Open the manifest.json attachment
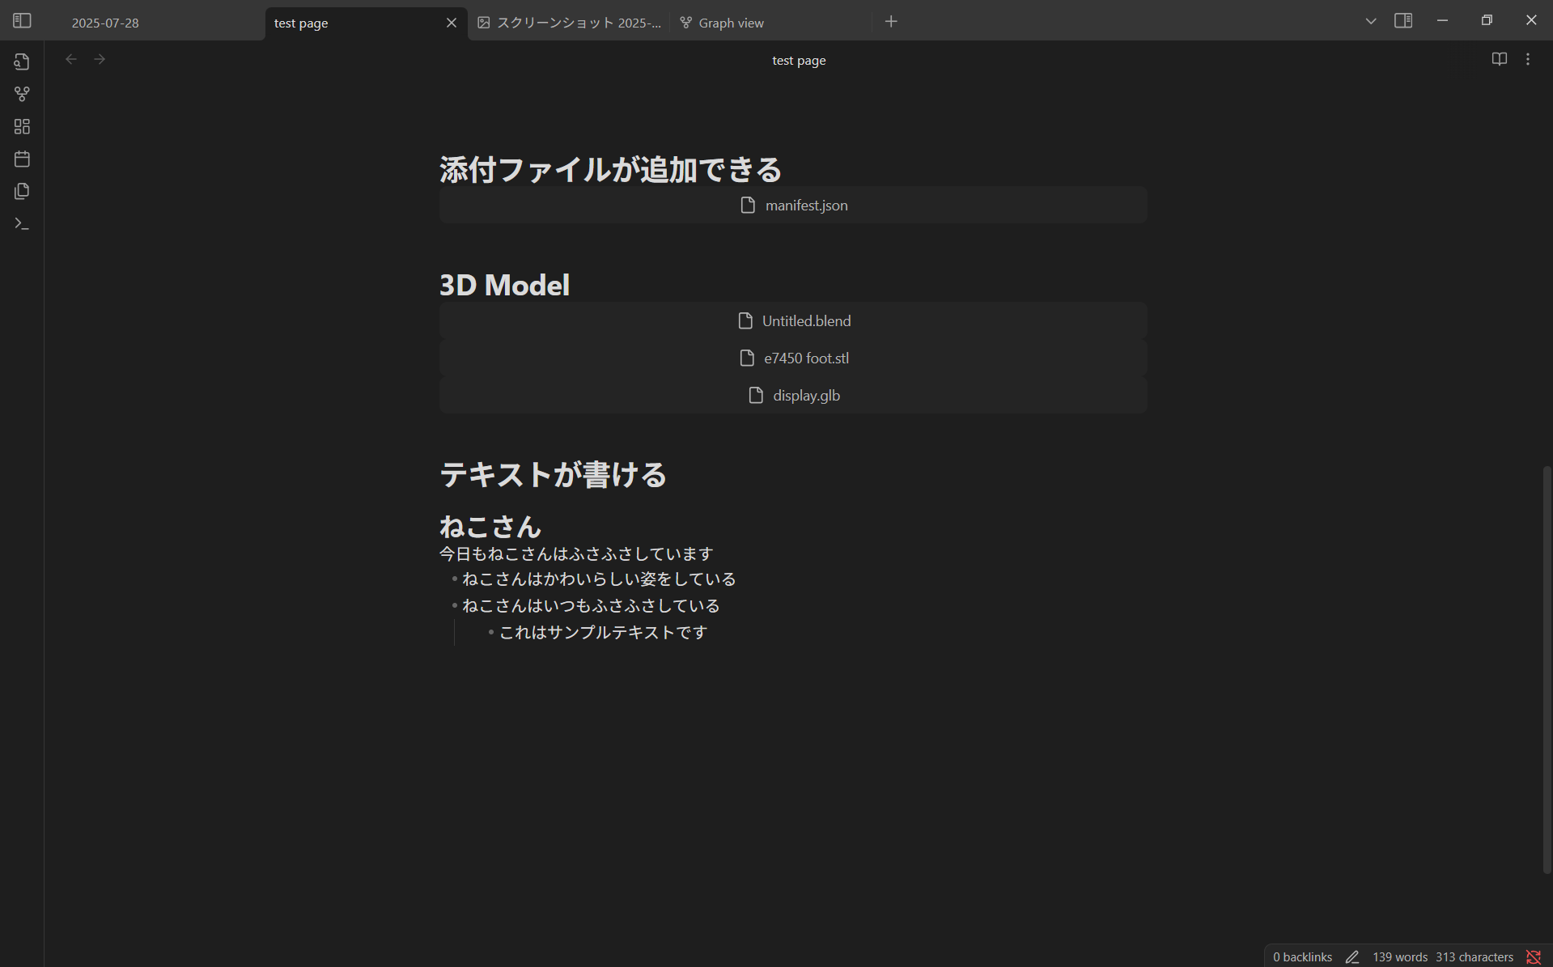This screenshot has width=1553, height=967. pyautogui.click(x=793, y=206)
